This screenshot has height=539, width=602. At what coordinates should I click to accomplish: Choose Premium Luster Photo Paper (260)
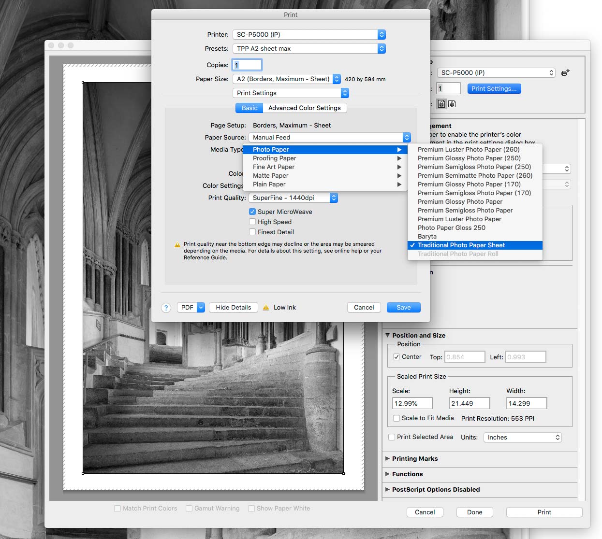475,150
